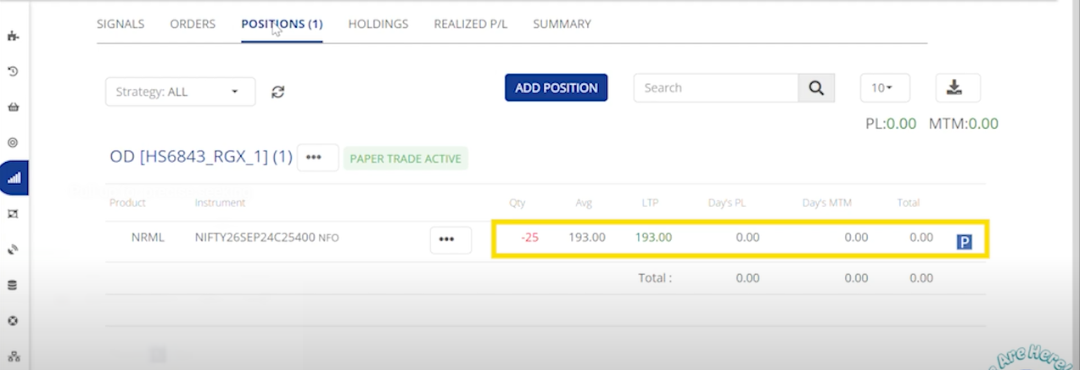Switch to the SIGNALS tab

click(120, 24)
